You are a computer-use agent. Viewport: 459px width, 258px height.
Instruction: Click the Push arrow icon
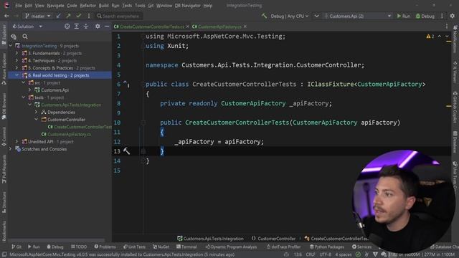68,16
